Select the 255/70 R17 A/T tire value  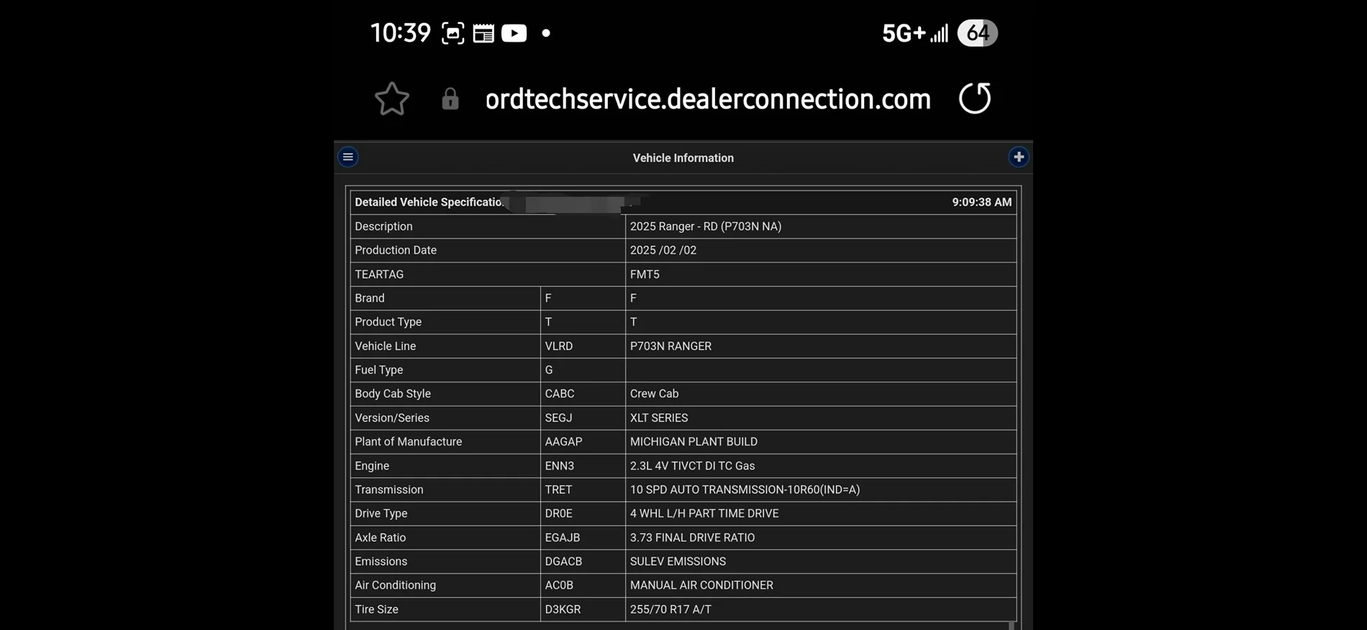coord(671,609)
